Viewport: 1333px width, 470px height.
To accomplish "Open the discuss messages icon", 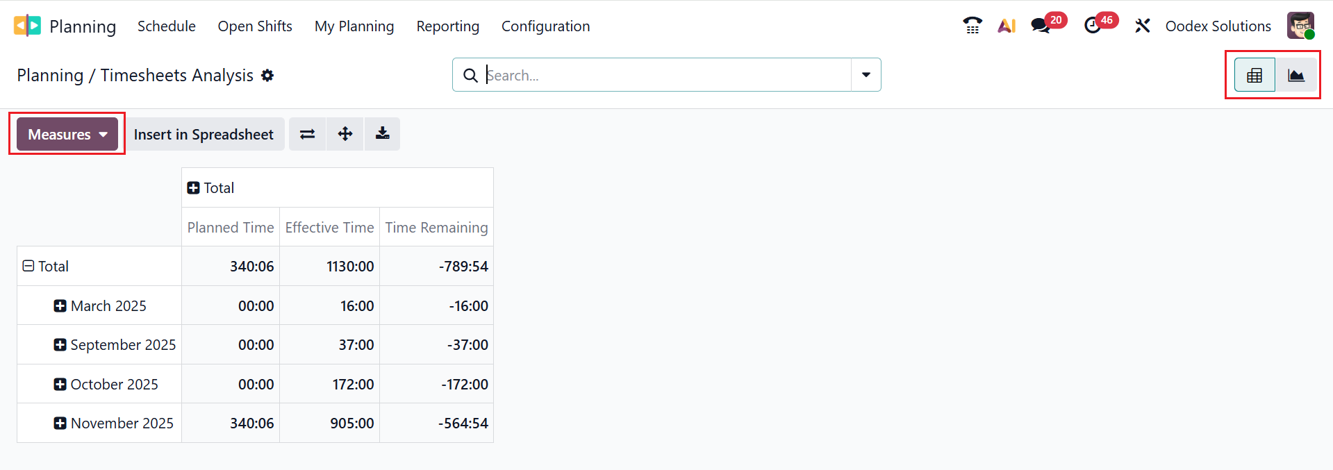I will click(1041, 26).
